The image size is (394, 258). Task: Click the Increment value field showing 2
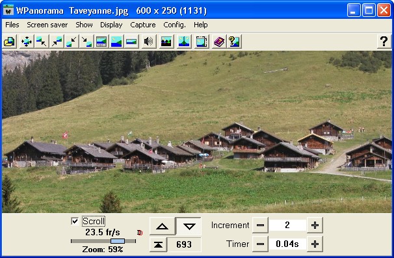[x=287, y=225]
